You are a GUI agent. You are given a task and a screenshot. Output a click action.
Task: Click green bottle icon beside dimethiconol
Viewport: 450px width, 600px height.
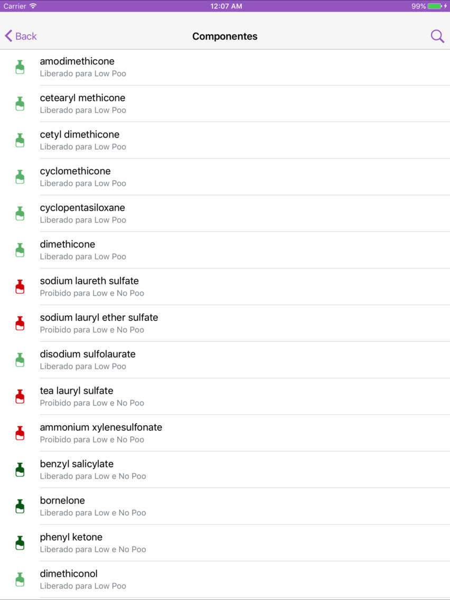(x=20, y=579)
